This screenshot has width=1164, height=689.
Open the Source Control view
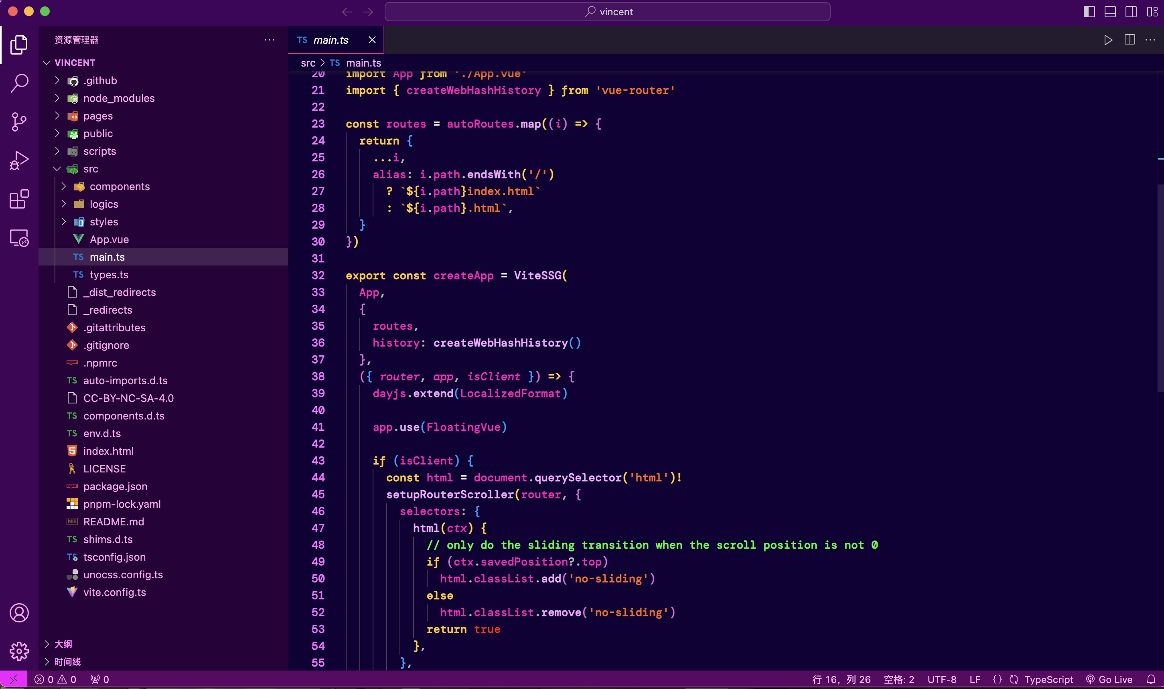[19, 122]
